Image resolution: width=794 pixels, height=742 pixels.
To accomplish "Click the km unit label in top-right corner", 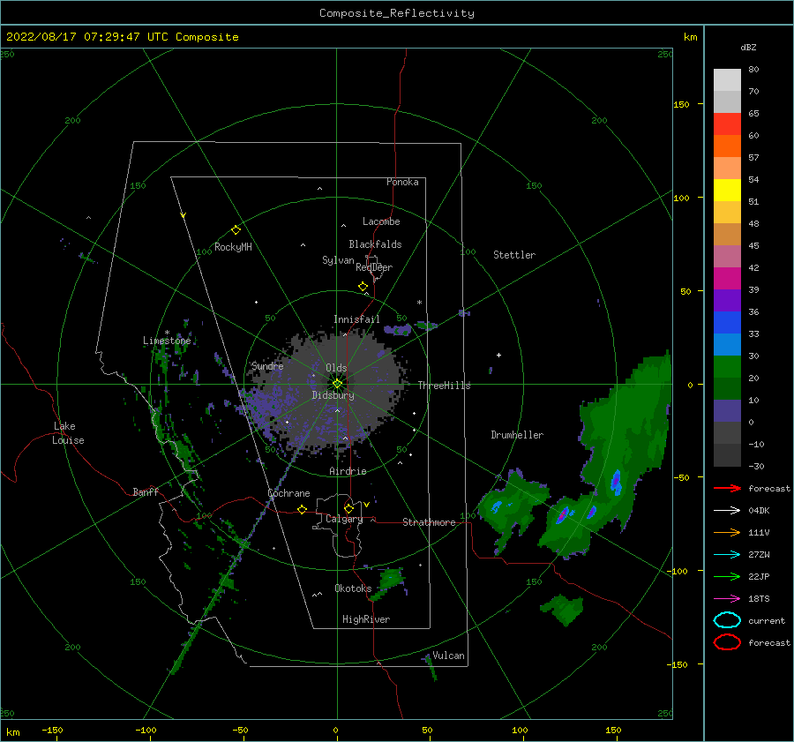I will click(x=690, y=37).
